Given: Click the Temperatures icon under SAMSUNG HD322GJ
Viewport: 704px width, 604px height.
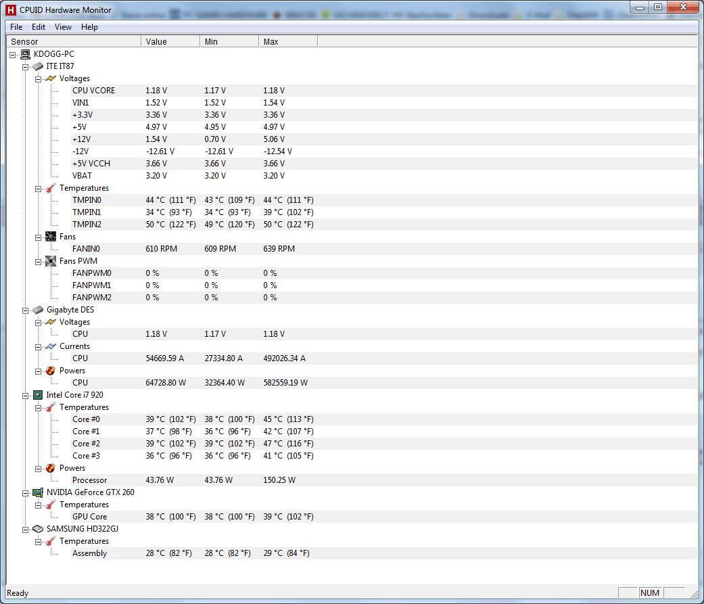Looking at the screenshot, I should 51,541.
